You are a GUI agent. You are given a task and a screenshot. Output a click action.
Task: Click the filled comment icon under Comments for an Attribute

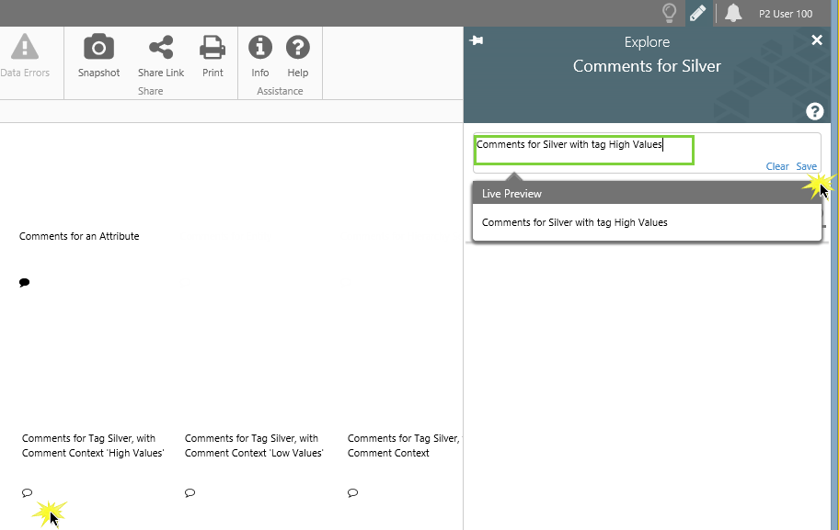point(25,283)
